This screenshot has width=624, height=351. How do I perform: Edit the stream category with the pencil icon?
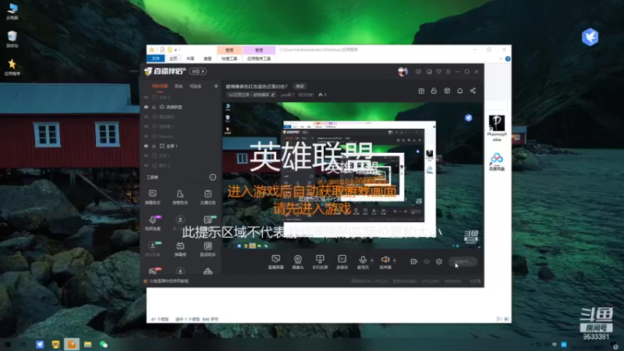pos(272,94)
